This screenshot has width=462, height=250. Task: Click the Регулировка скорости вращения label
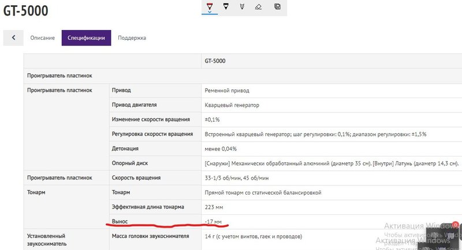tap(152, 134)
